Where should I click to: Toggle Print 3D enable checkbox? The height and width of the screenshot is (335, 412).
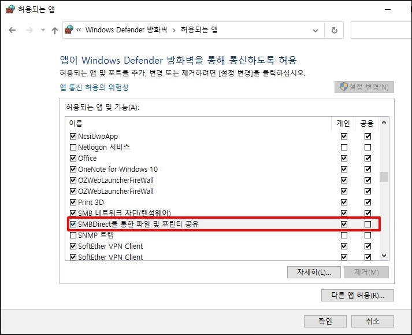73,202
